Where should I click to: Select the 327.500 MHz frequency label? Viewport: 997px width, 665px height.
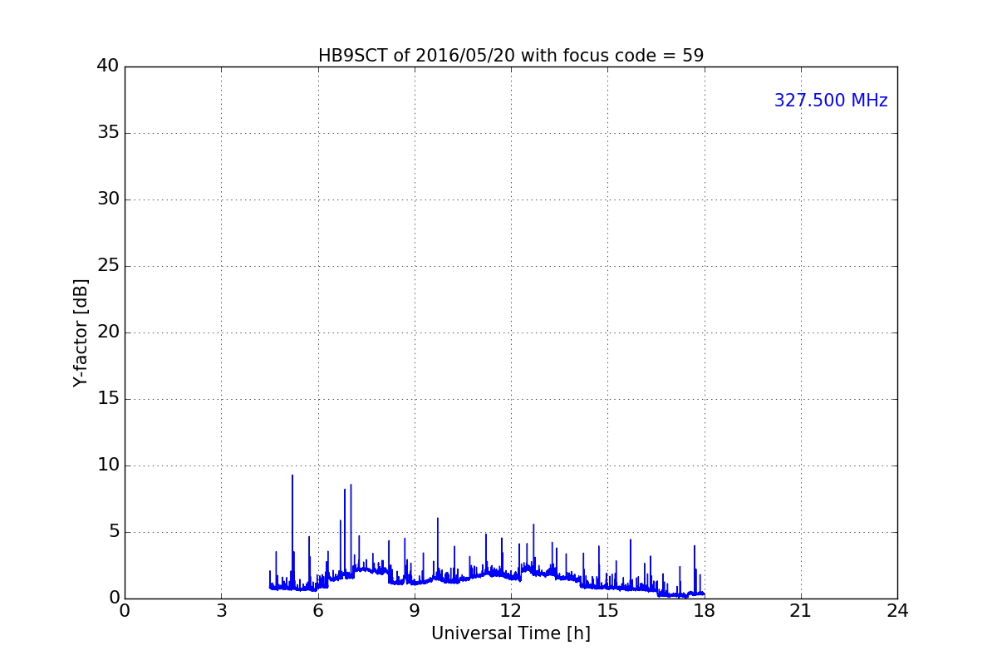point(831,101)
